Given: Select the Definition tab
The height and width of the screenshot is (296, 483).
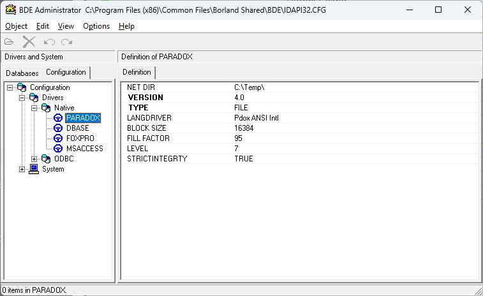Looking at the screenshot, I should coord(137,72).
